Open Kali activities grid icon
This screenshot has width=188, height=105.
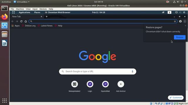14,12
